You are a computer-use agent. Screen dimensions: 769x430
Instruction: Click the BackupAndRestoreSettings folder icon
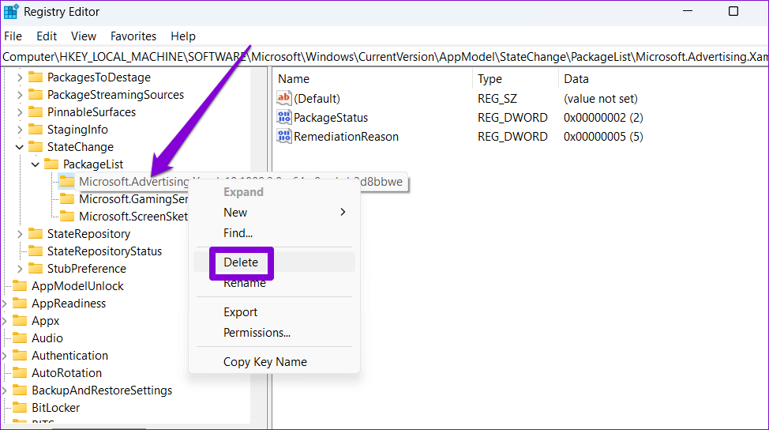(x=20, y=390)
